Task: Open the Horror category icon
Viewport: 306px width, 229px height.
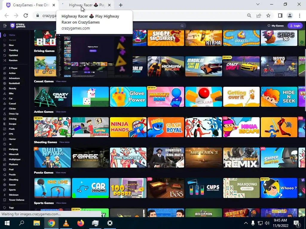Action: [5, 139]
